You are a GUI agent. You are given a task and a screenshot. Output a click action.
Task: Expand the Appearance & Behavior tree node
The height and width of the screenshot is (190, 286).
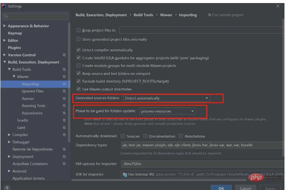point(5,26)
